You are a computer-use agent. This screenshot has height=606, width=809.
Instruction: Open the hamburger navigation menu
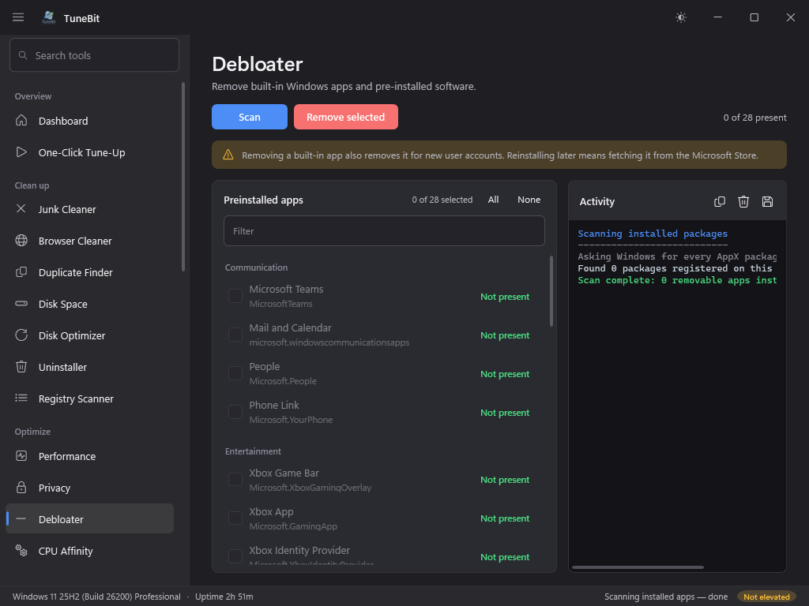[18, 17]
